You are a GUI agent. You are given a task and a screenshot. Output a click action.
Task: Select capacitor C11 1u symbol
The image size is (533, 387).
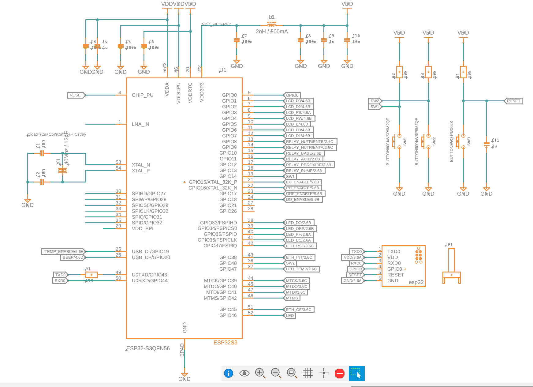pos(486,144)
